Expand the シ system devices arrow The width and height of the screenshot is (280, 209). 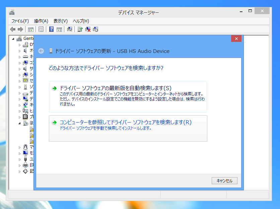[19, 75]
